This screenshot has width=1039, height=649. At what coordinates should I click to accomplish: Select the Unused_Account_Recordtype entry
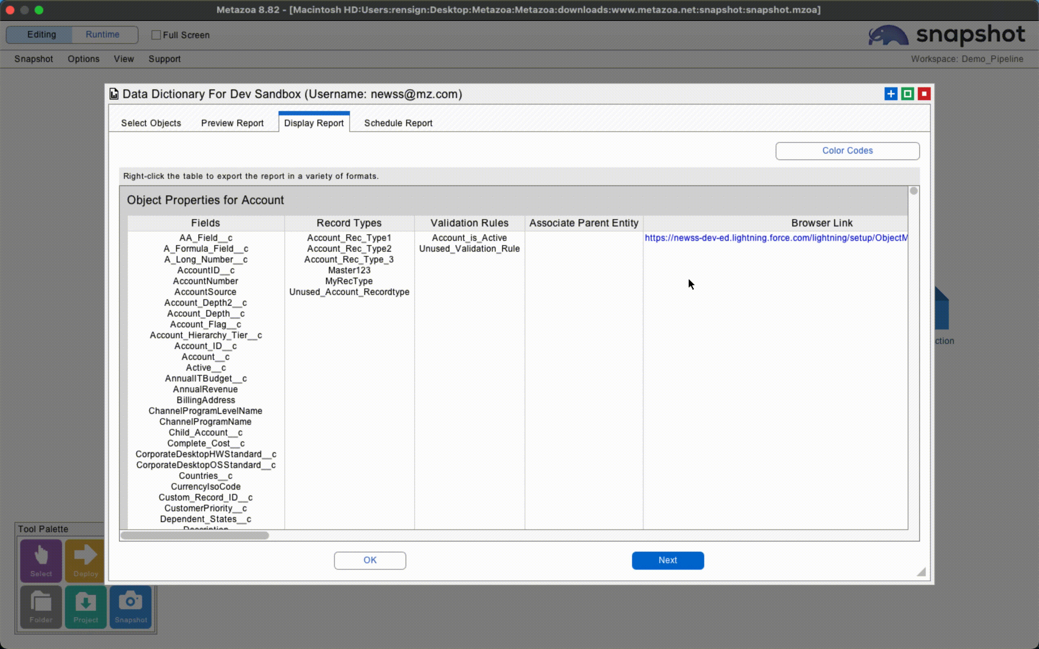(x=349, y=292)
